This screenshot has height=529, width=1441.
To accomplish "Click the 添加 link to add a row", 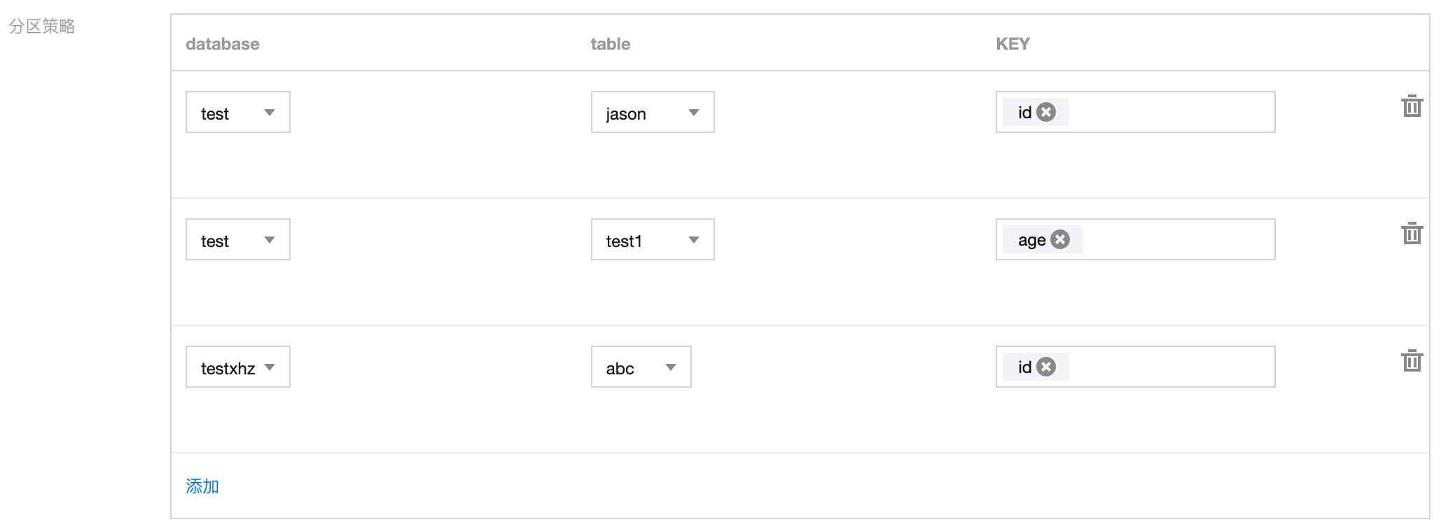I will coord(202,486).
